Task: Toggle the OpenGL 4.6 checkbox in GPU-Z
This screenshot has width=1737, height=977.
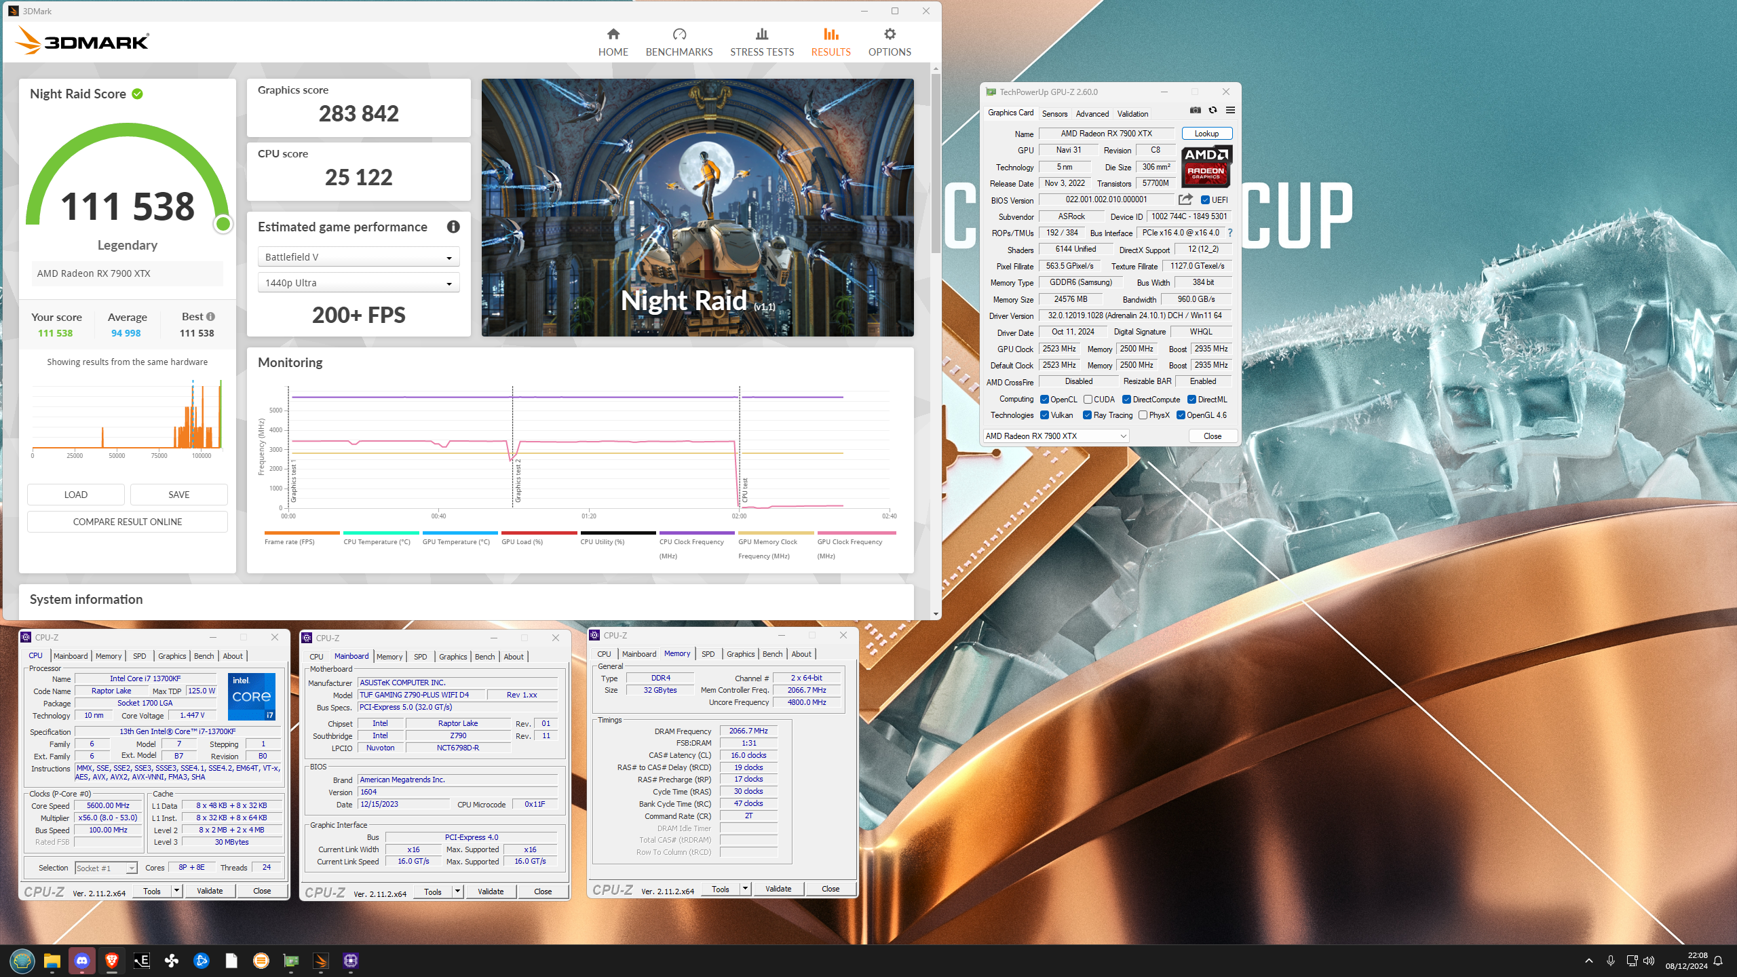Action: point(1181,415)
